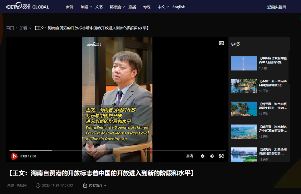Viewport: 301px width, 194px height.
Task: Click the sidebar scrollbar in 更多 panel
Action: (289, 67)
